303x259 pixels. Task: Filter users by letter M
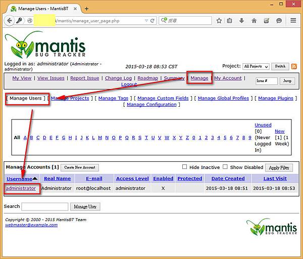[x=100, y=138]
